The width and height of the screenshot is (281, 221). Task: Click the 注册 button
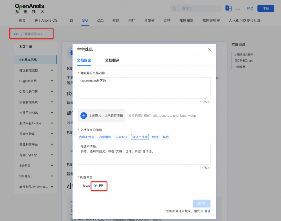coord(266,8)
